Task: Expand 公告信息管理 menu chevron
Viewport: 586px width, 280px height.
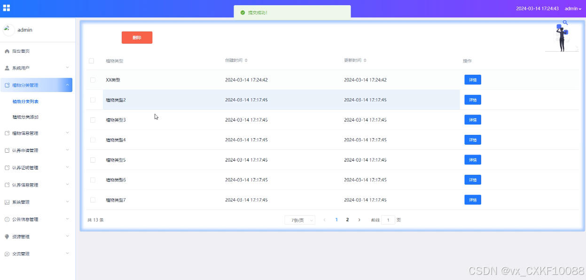Action: pos(67,219)
